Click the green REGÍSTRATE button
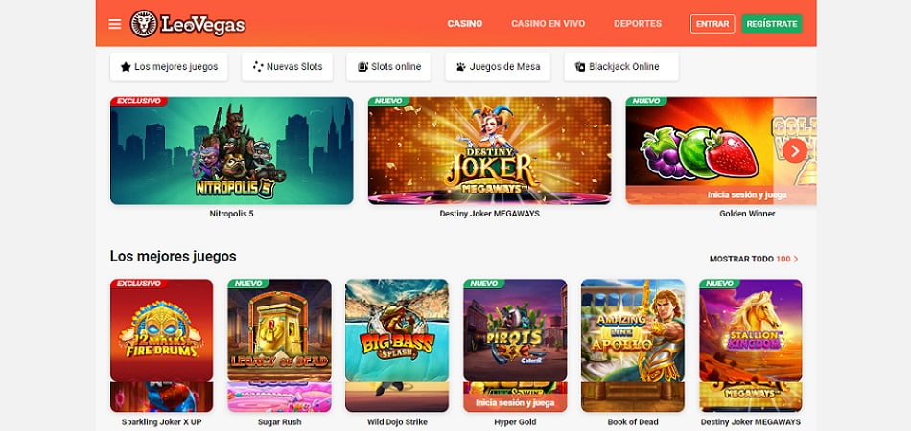The width and height of the screenshot is (911, 431). 772,24
